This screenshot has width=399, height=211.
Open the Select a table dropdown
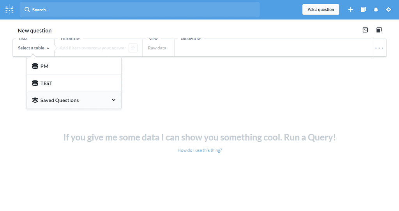coord(34,48)
